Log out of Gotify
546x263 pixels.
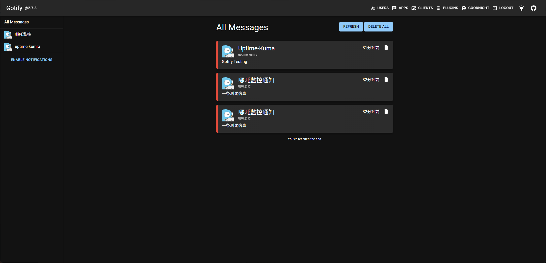point(503,8)
